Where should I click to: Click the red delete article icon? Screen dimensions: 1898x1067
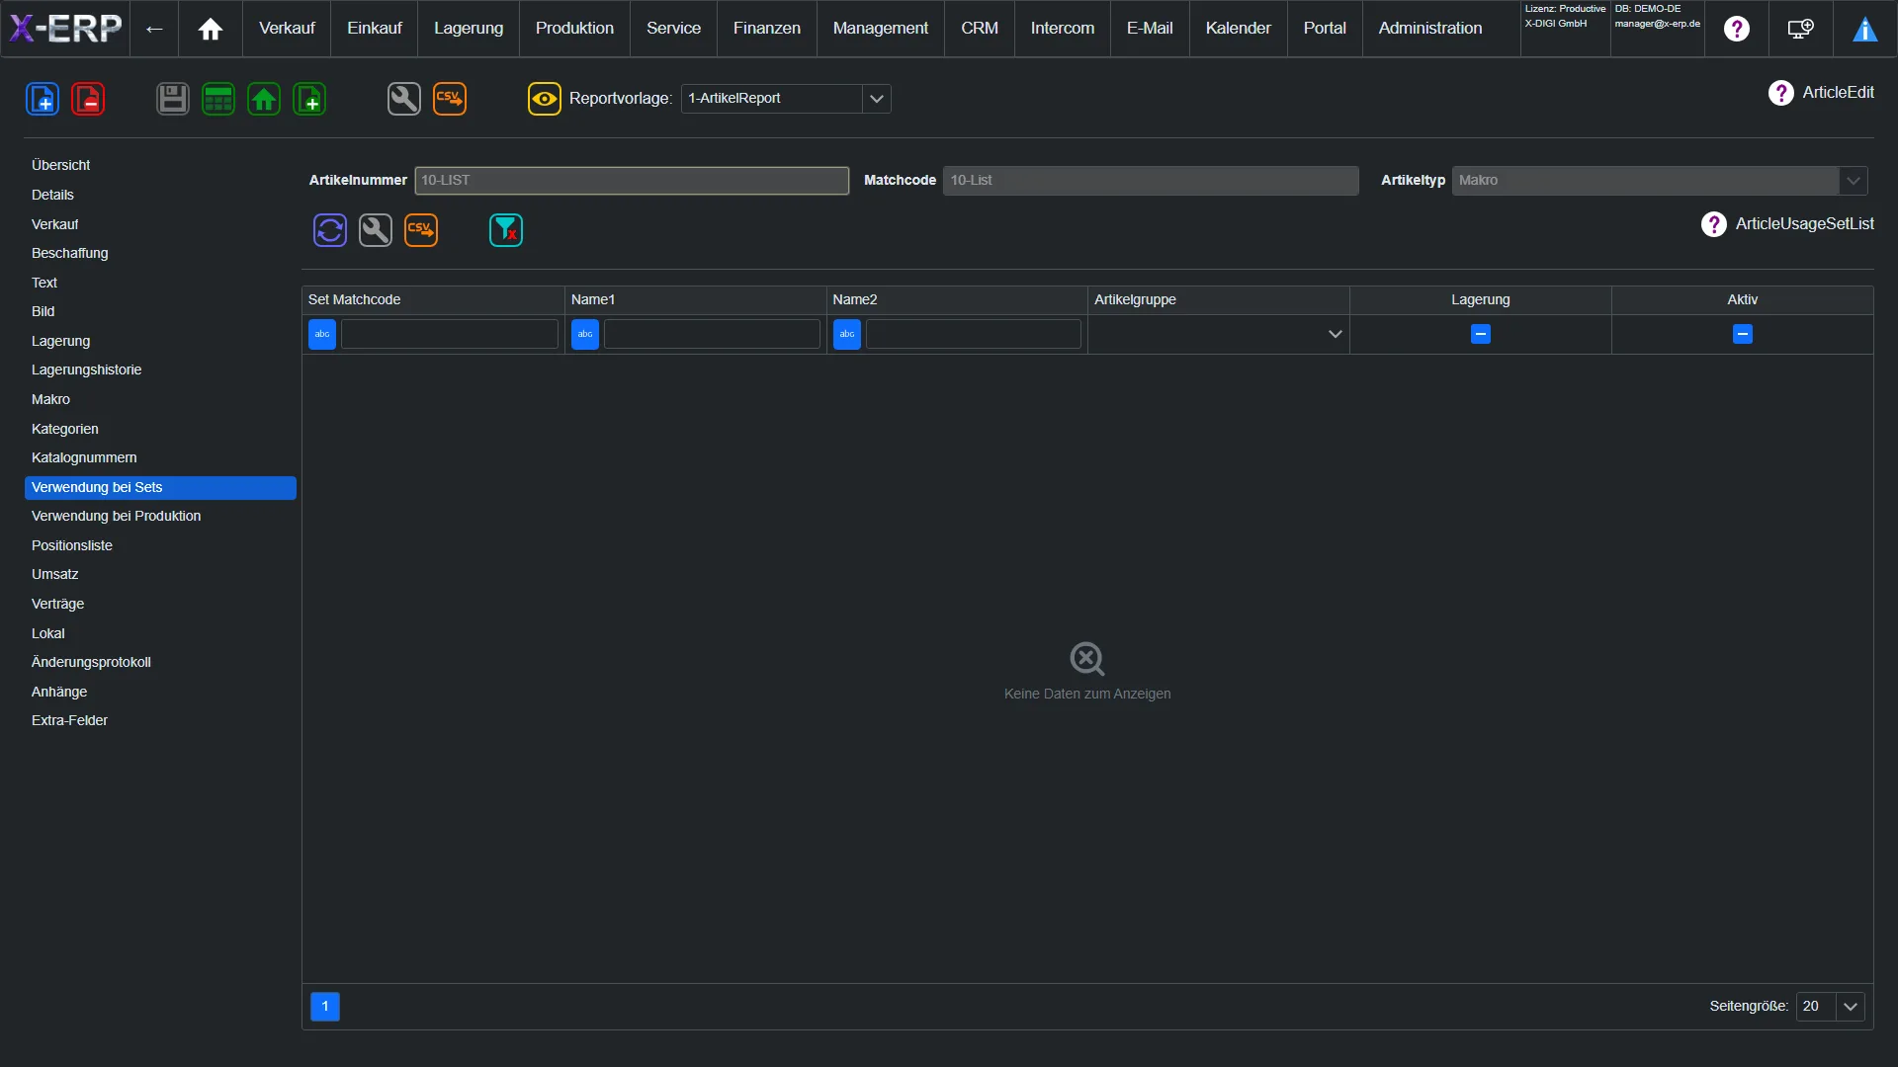[88, 99]
